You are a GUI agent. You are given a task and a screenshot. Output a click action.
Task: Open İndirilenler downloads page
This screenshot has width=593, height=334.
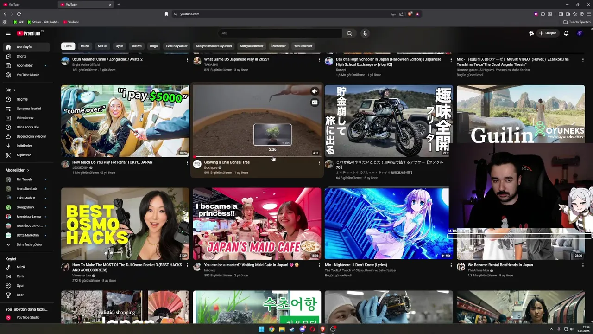[x=26, y=146]
